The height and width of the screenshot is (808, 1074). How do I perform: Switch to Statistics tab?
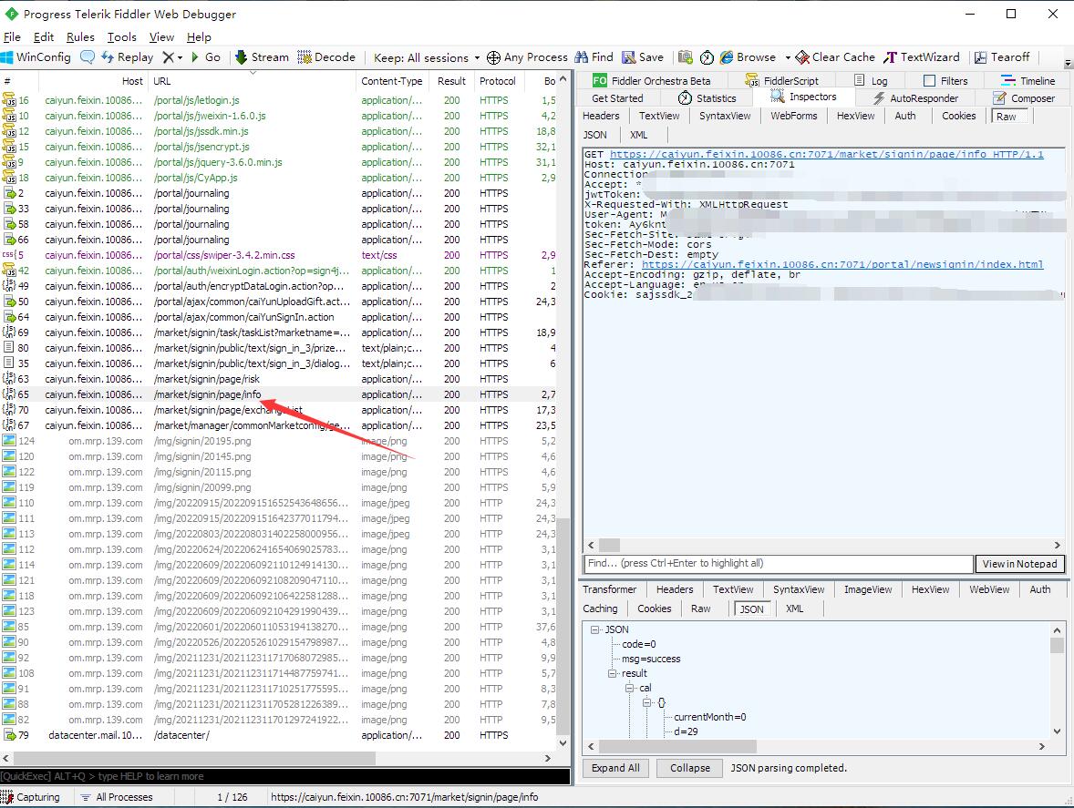[707, 98]
